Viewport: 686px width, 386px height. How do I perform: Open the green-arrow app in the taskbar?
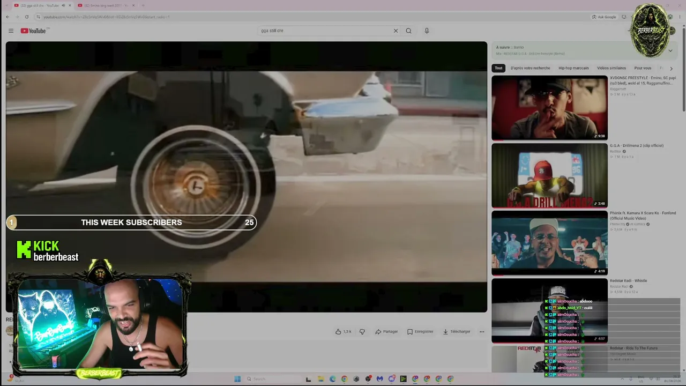pos(403,379)
